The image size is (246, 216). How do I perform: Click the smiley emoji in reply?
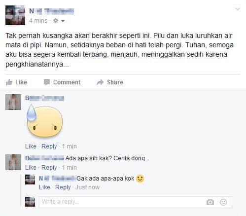pyautogui.click(x=140, y=179)
